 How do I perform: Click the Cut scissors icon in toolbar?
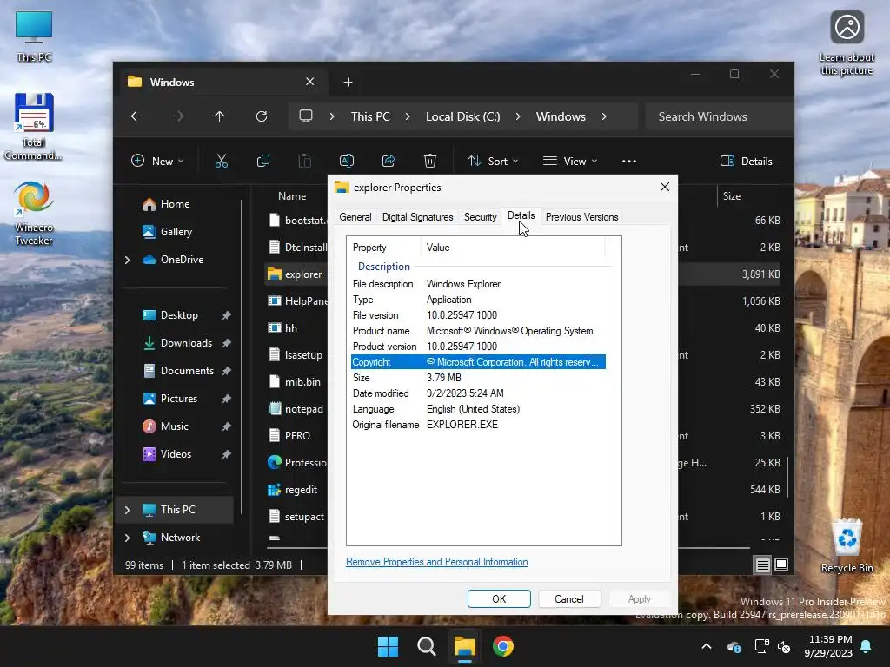(x=222, y=161)
